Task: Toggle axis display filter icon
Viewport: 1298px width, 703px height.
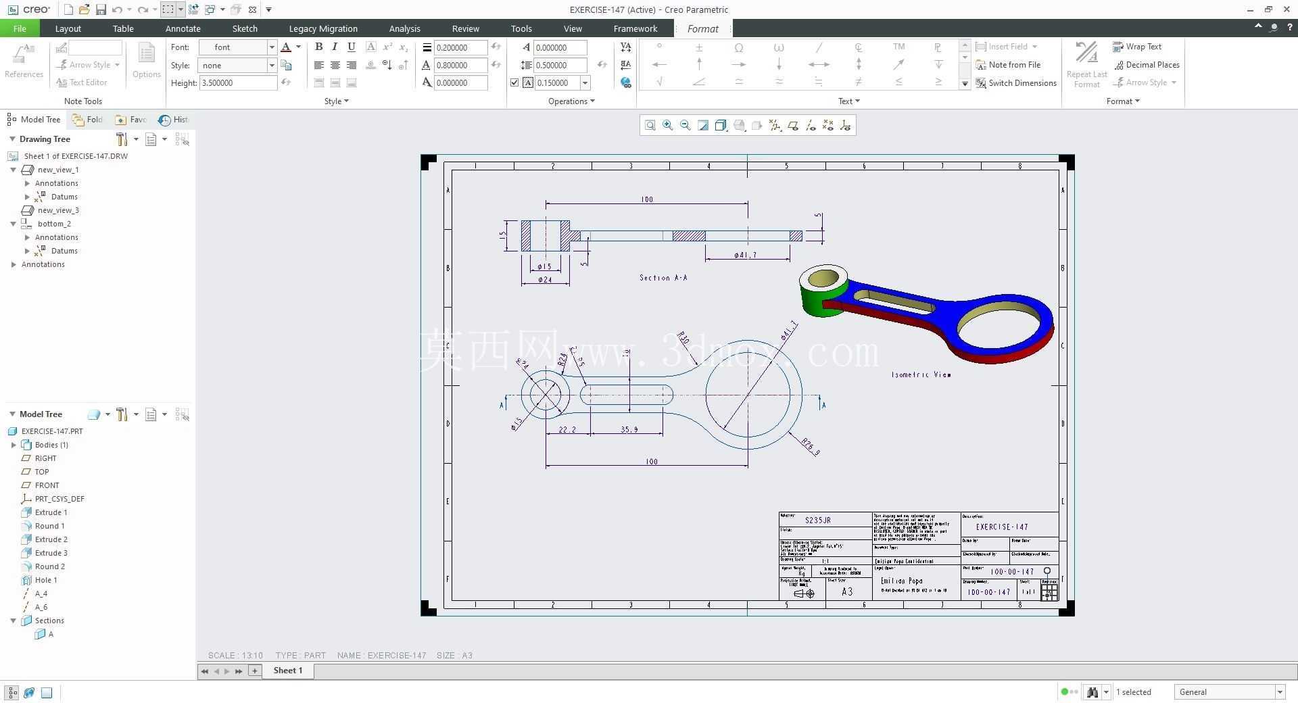Action: pos(810,125)
